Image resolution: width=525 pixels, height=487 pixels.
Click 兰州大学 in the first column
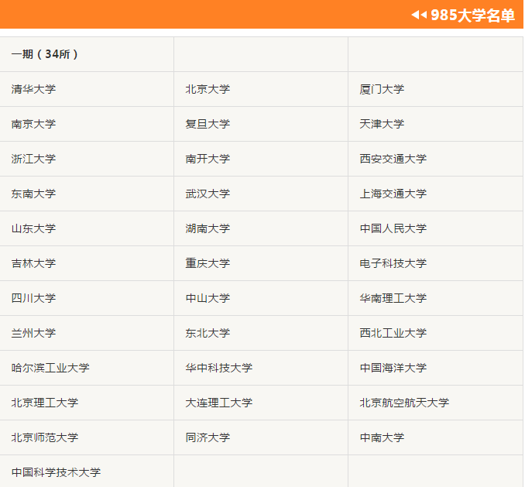click(x=33, y=333)
